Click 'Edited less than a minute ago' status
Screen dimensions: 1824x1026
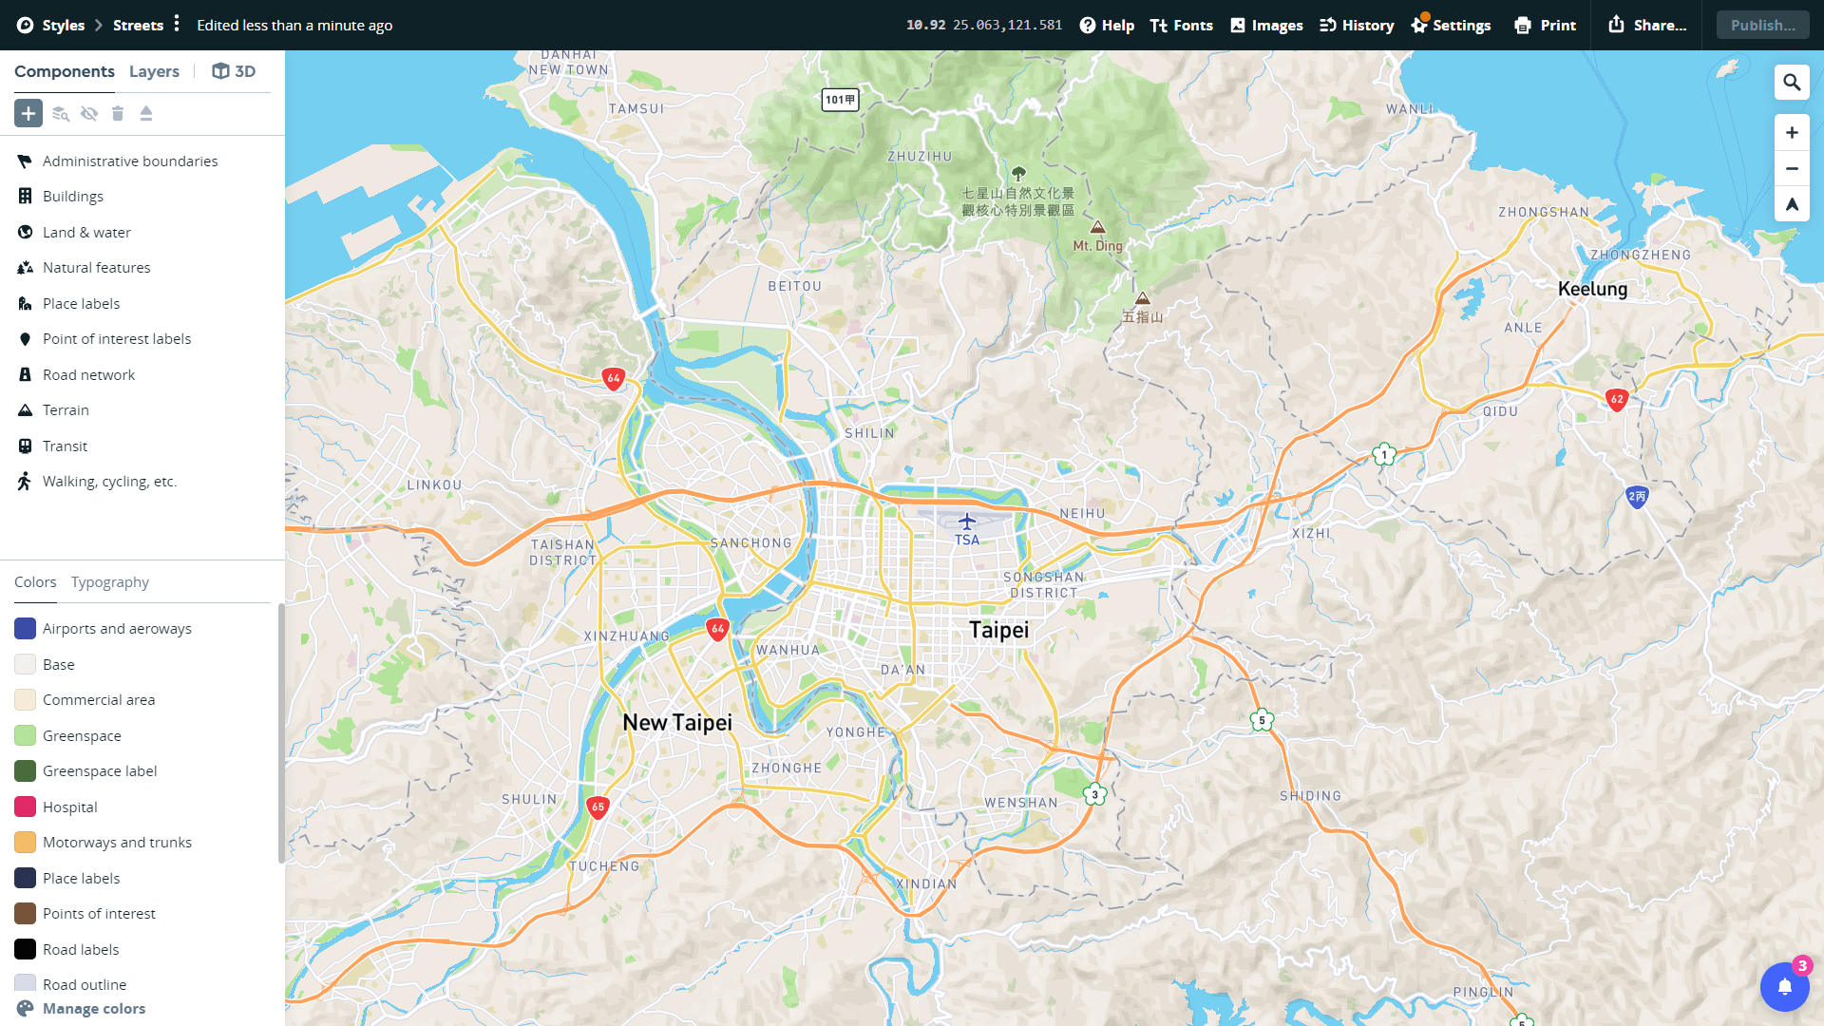[294, 26]
